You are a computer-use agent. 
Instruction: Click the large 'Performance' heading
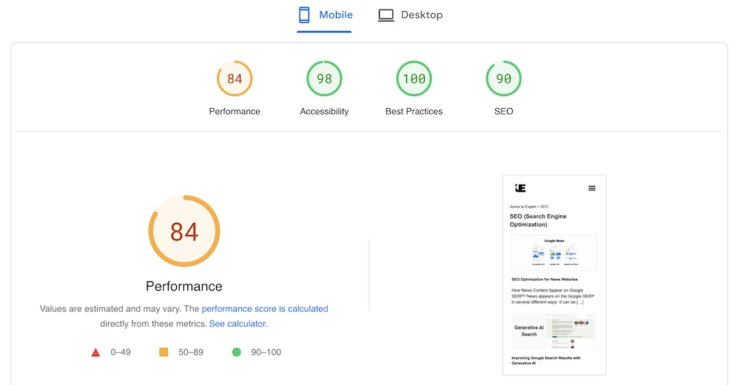(184, 287)
